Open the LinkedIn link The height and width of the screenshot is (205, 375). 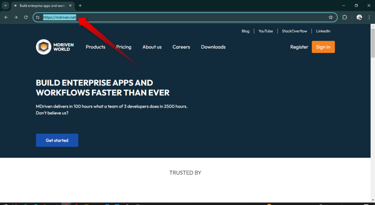coord(323,31)
